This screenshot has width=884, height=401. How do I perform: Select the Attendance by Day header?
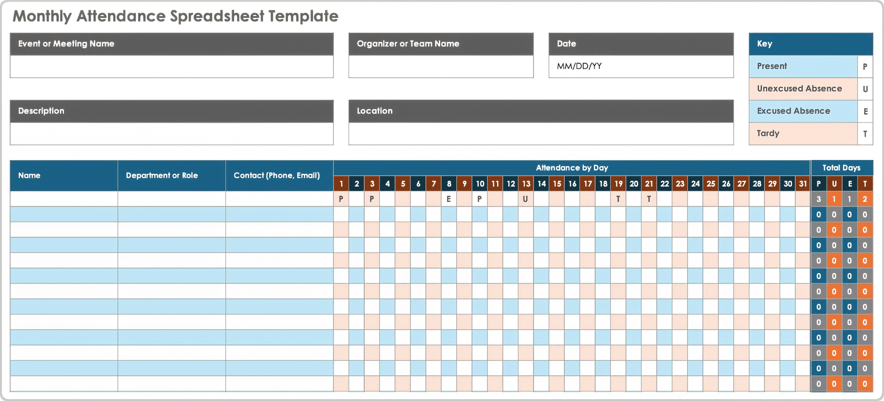coord(572,168)
